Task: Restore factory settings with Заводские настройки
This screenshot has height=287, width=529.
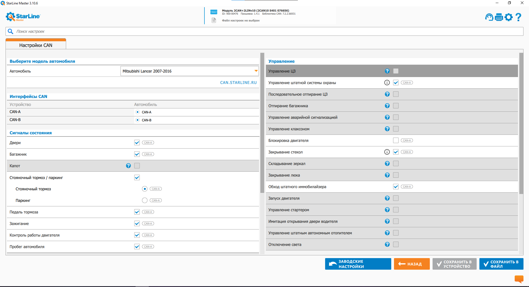Action: pyautogui.click(x=358, y=264)
